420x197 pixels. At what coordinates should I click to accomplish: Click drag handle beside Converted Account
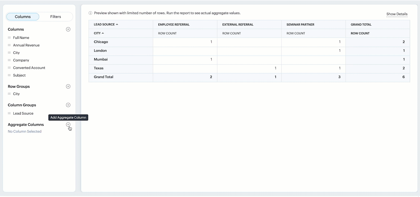[9, 68]
